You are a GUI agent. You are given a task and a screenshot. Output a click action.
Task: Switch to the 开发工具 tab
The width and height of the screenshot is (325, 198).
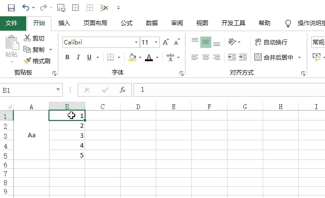tap(233, 23)
